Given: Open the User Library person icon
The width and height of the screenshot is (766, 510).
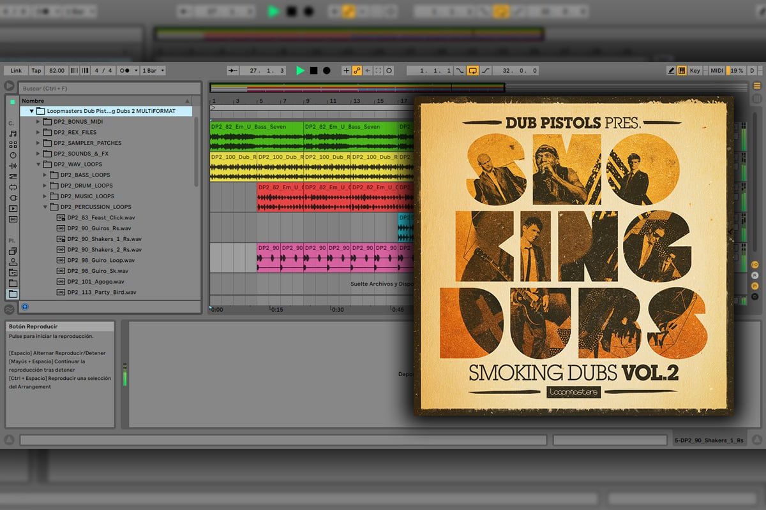Looking at the screenshot, I should click(x=13, y=262).
